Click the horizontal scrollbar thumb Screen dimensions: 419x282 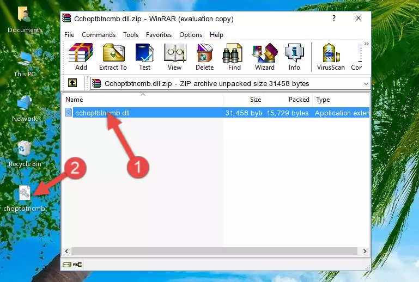tap(214, 251)
